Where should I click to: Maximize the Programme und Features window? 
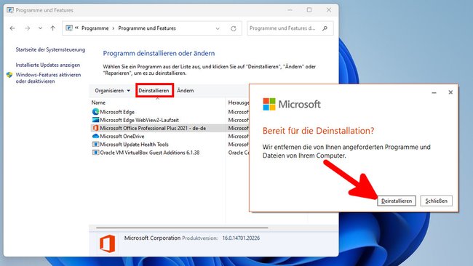[309, 10]
